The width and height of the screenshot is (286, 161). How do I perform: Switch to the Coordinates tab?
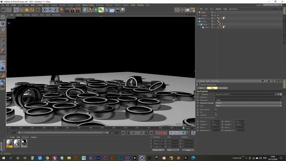(x=223, y=88)
